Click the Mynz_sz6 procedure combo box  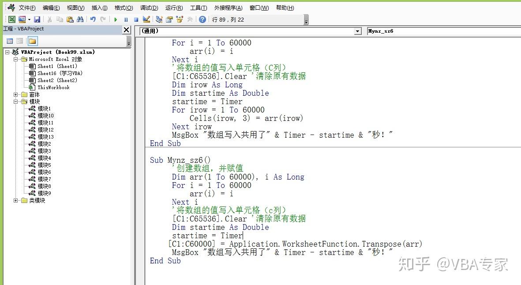444,31
